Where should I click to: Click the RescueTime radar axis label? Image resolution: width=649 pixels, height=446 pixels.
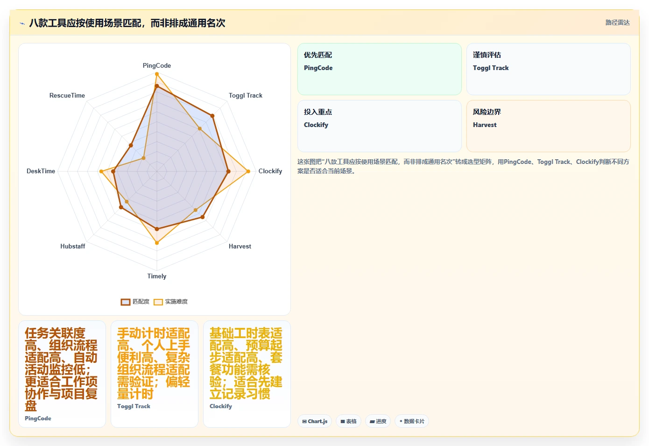[67, 95]
